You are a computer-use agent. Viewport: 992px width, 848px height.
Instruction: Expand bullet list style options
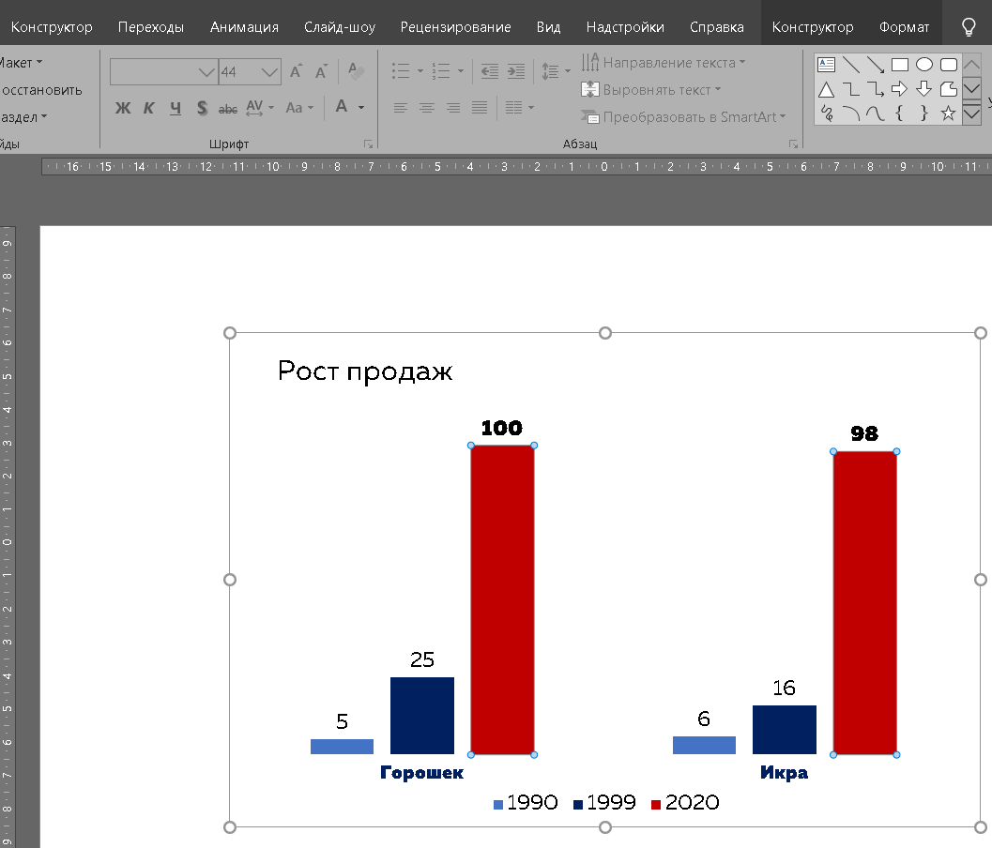tap(420, 71)
